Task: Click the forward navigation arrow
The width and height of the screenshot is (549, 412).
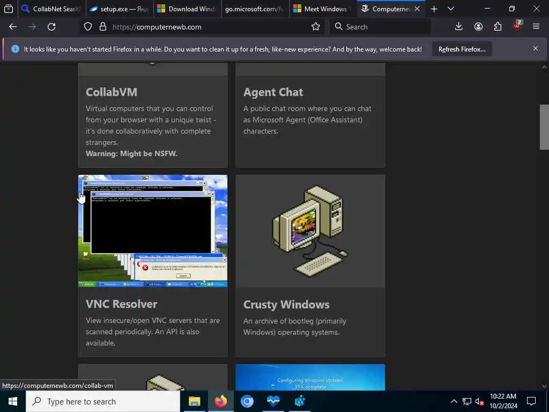Action: pyautogui.click(x=32, y=27)
